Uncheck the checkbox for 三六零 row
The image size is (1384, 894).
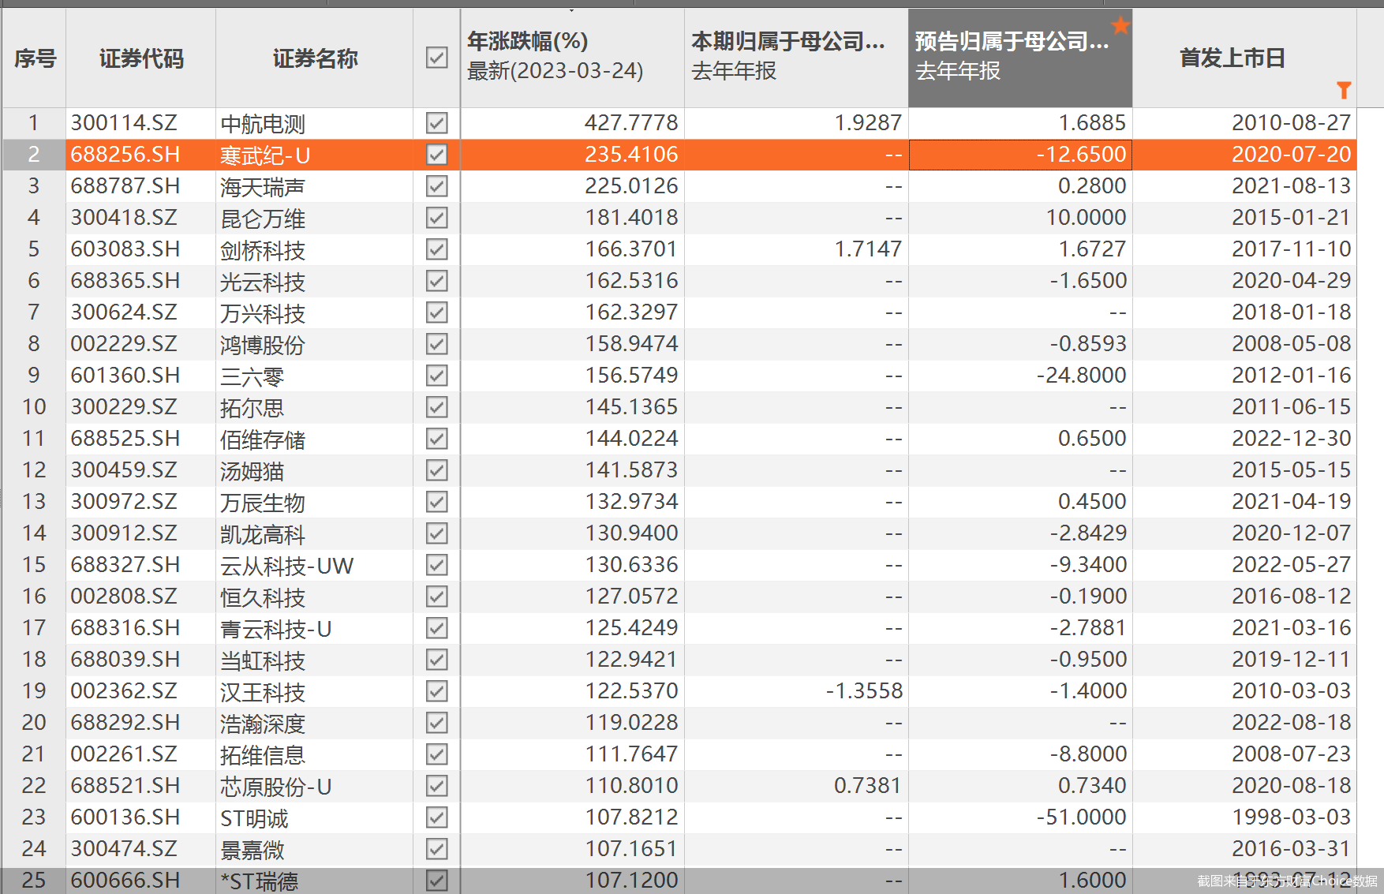click(x=436, y=376)
